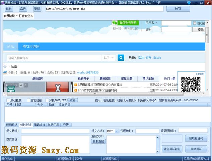Image resolution: width=212 pixels, height=161 pixels.
Task: Switch to the 其他工具 tab
Action: 53,125
